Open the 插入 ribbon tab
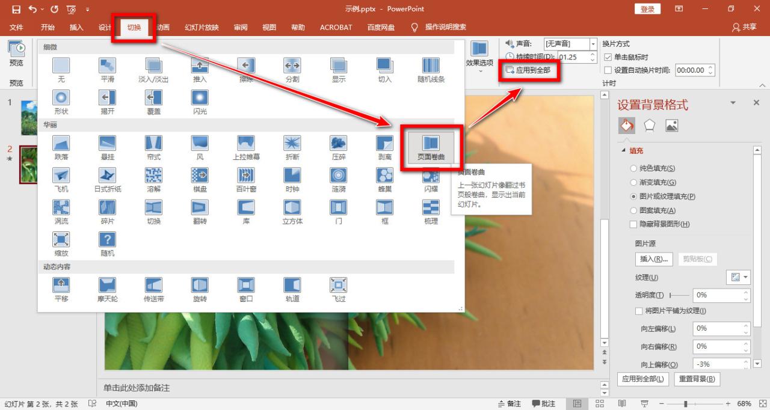770x410 pixels. [x=76, y=27]
